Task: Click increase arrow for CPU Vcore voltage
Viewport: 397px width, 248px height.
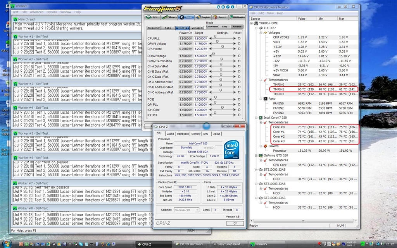Action: click(235, 49)
